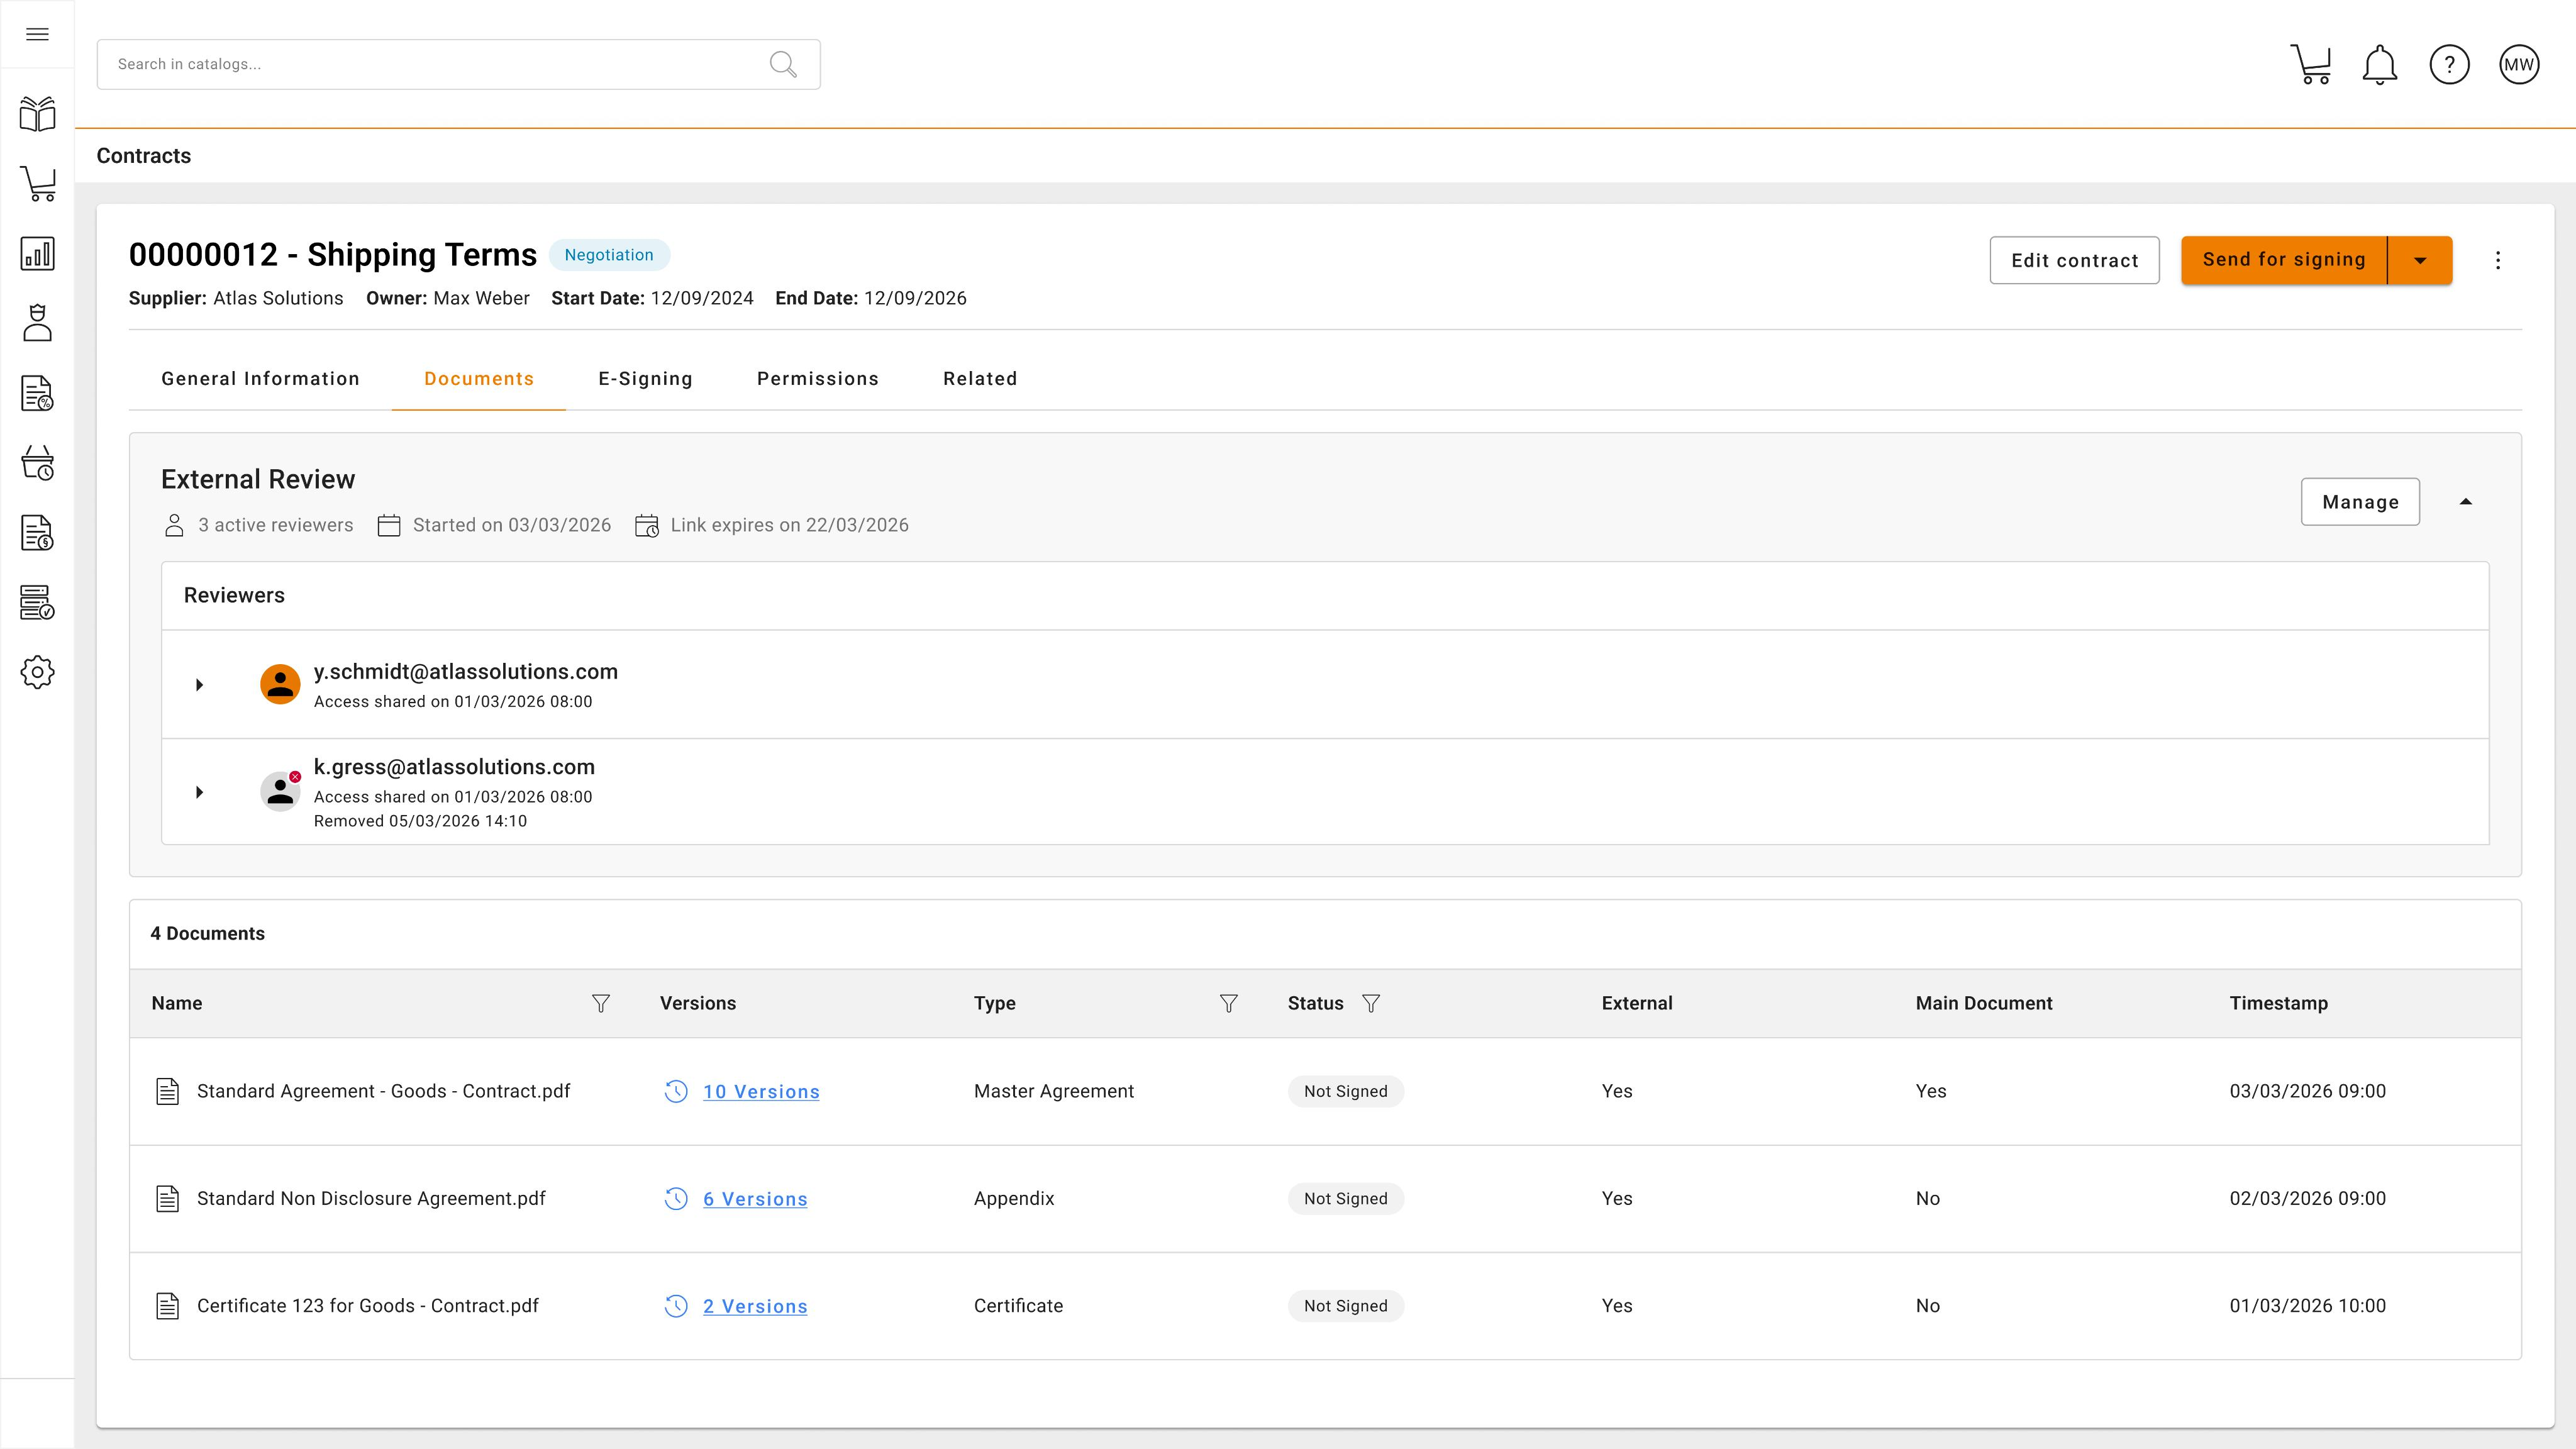Viewport: 2576px width, 1449px height.
Task: Click the y.schmidt reviewer avatar
Action: 281,685
